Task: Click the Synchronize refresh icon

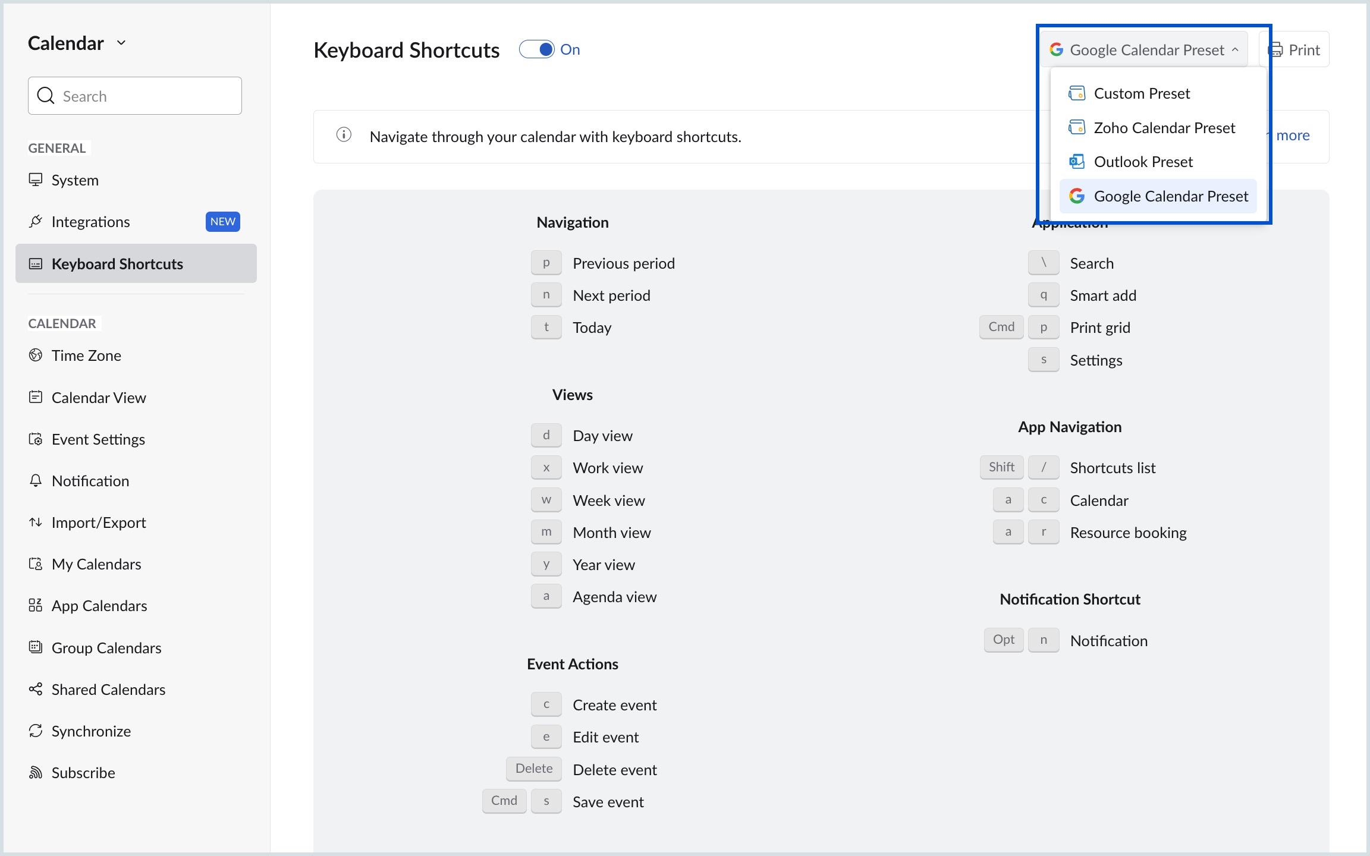Action: tap(36, 731)
